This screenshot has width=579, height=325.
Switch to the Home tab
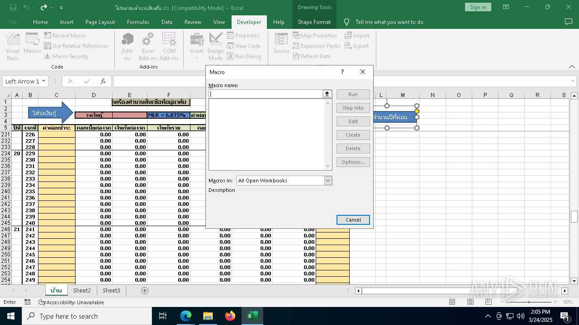pos(40,22)
